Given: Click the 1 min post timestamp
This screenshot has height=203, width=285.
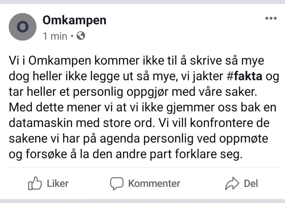Looking at the screenshot, I should click(x=55, y=36).
